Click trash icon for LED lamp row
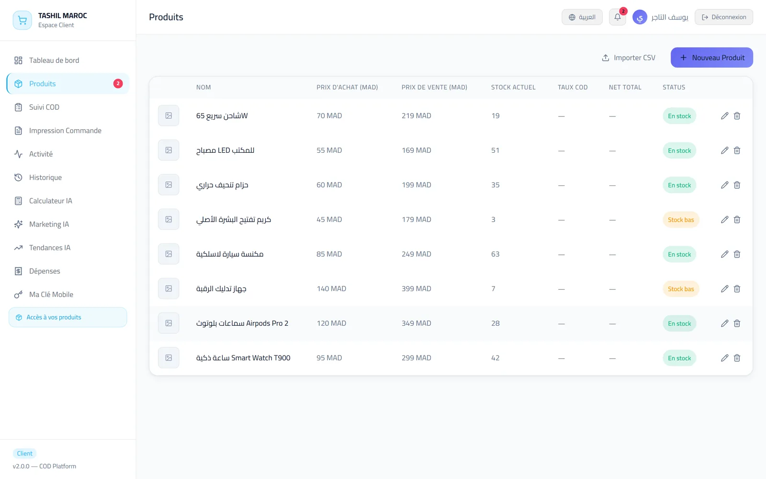 [x=737, y=150]
